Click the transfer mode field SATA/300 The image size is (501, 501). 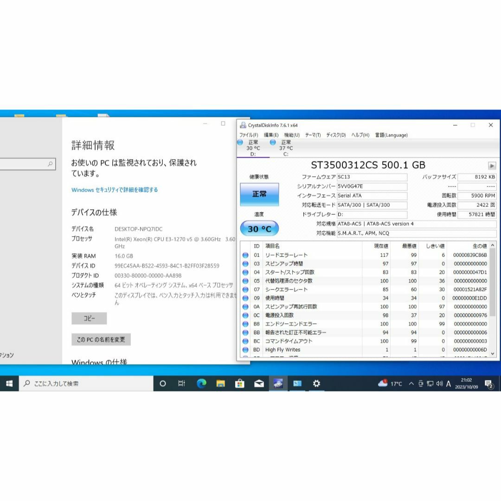tap(372, 205)
